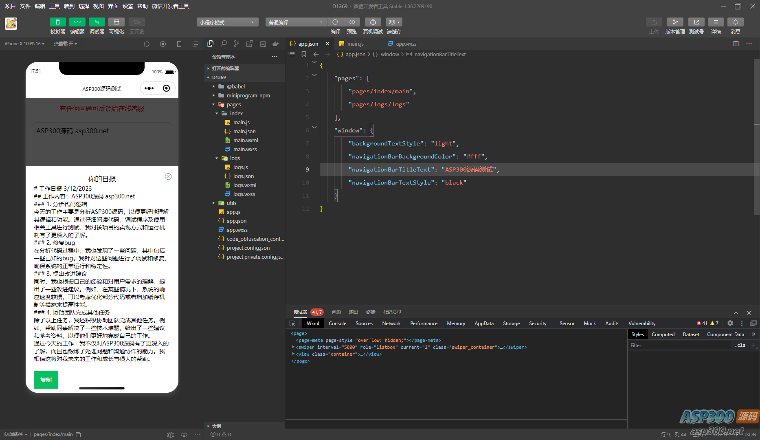Open source control sidebar icon
The height and width of the screenshot is (440, 760).
pyautogui.click(x=237, y=44)
